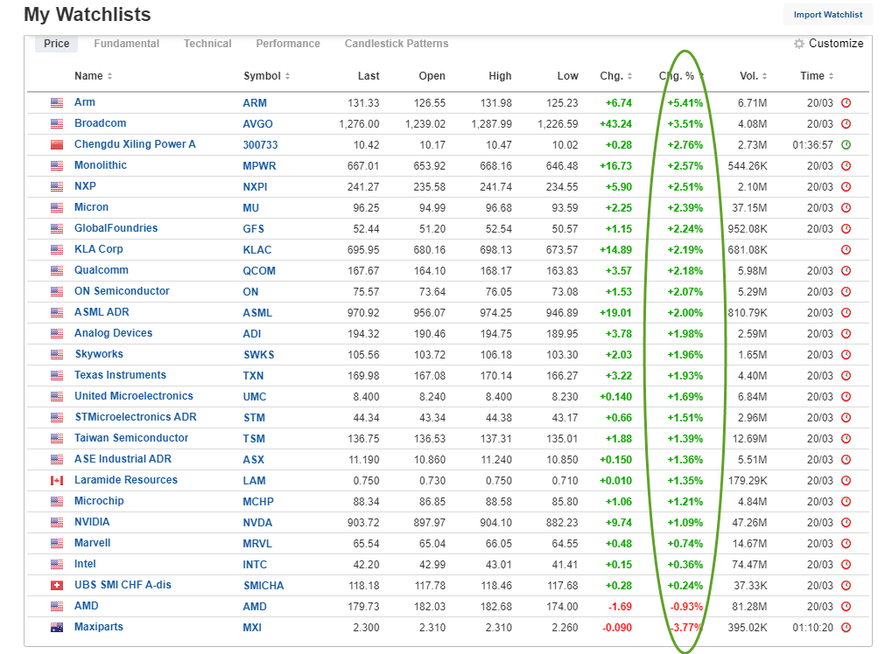
Task: Open the ON Semiconductor link
Action: [x=122, y=291]
